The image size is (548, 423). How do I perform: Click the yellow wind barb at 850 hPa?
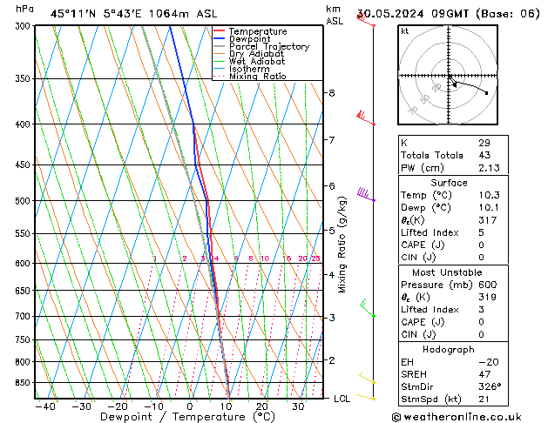point(367,378)
